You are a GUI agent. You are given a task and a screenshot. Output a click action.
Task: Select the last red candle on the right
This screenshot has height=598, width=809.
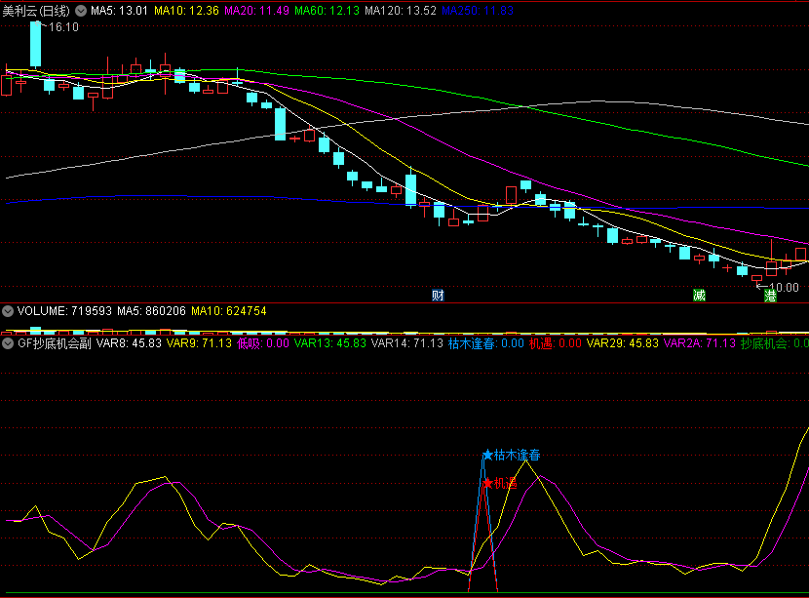(x=800, y=254)
